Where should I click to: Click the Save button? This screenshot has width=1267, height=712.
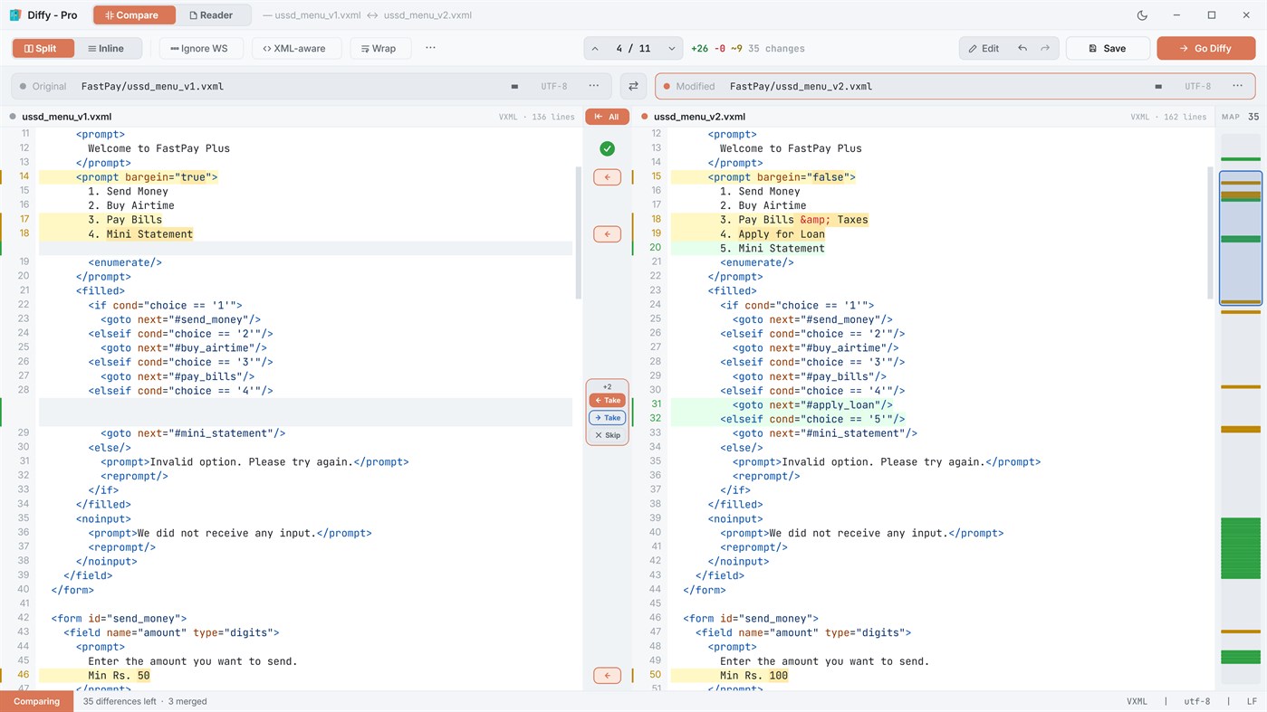pyautogui.click(x=1108, y=48)
